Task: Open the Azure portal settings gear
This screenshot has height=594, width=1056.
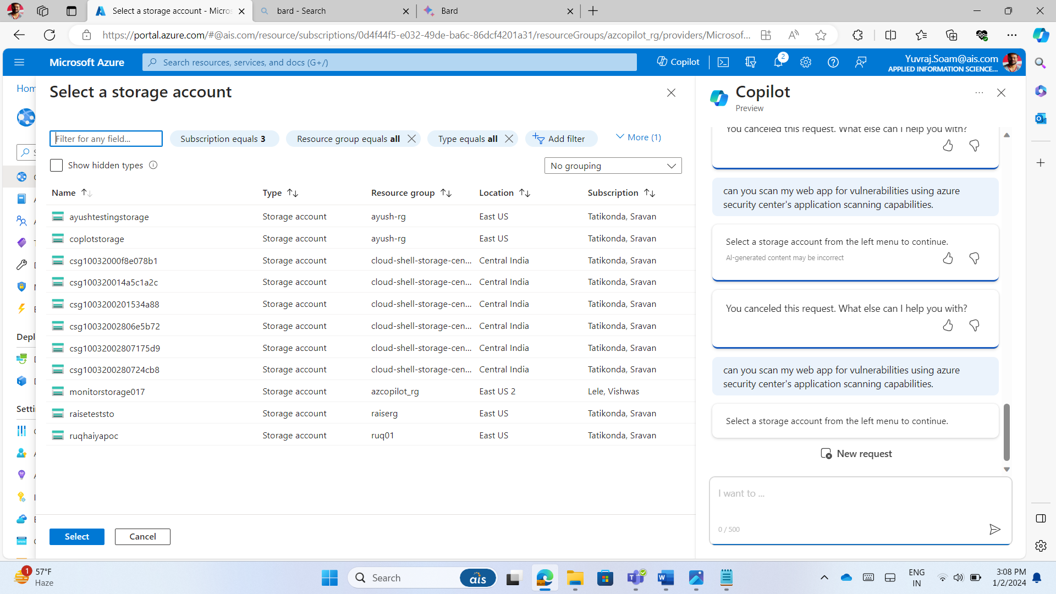Action: click(x=806, y=62)
